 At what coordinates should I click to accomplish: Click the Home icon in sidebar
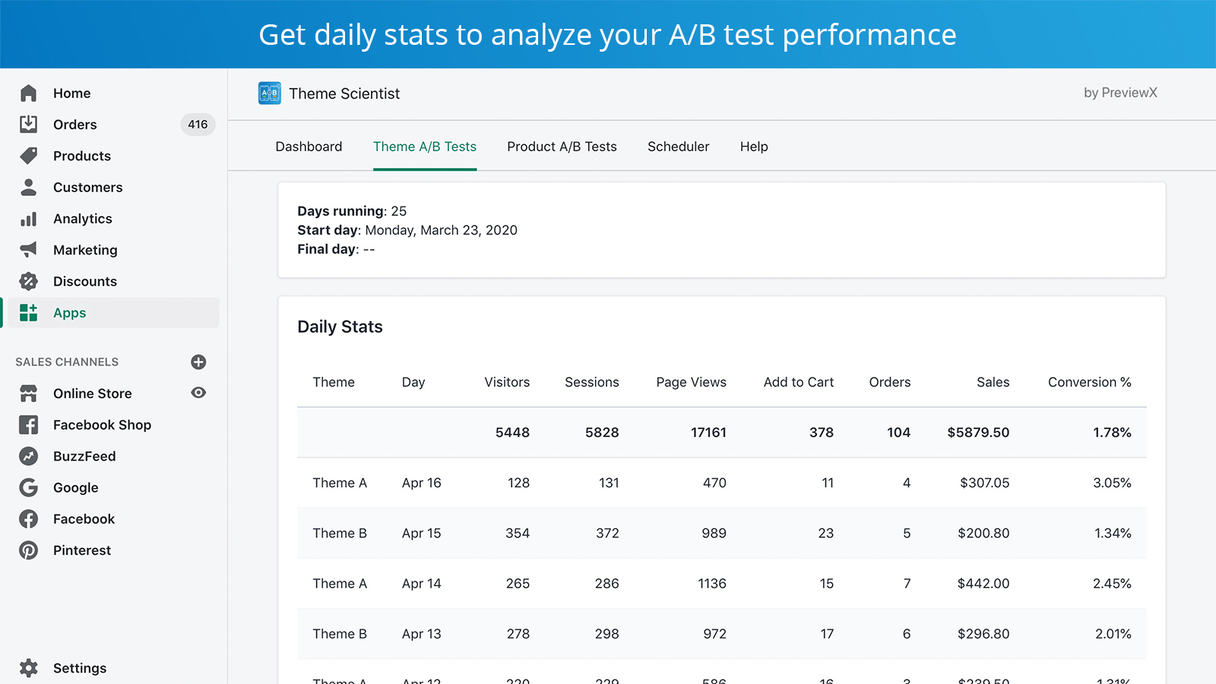(28, 93)
